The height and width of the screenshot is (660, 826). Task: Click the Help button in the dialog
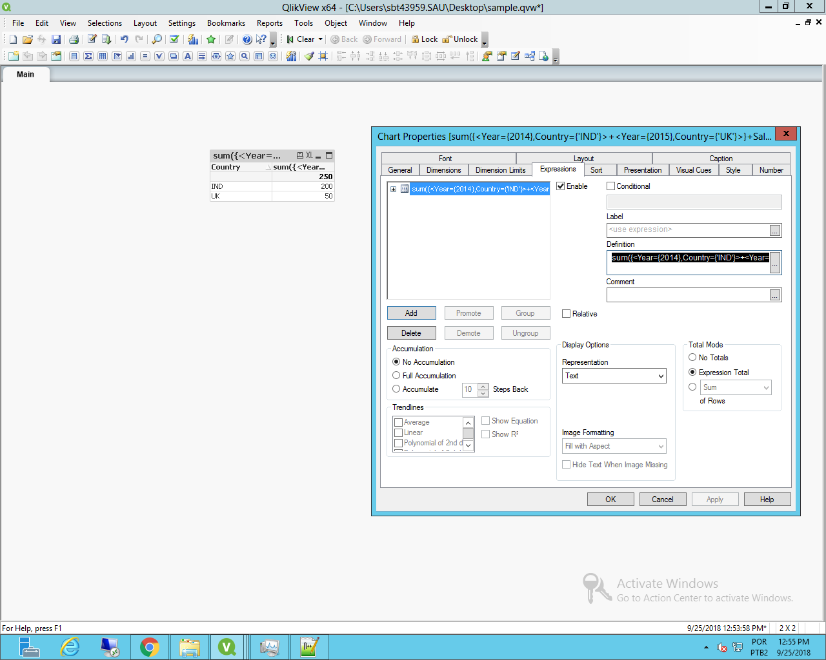pos(767,500)
